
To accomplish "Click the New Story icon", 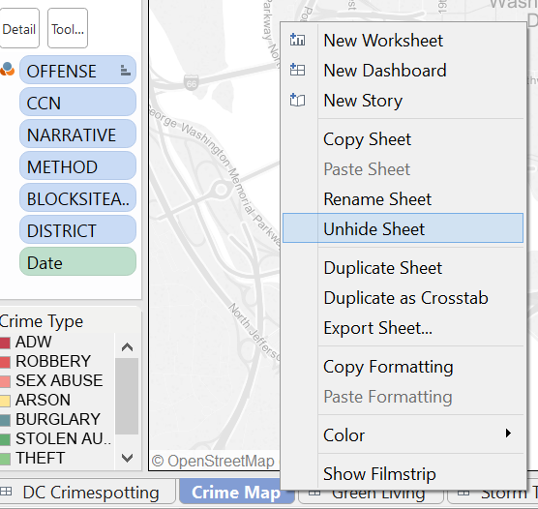I will [x=297, y=100].
